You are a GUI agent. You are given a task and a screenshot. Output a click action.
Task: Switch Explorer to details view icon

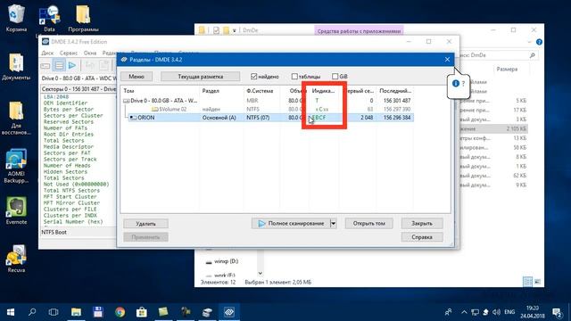tap(527, 282)
